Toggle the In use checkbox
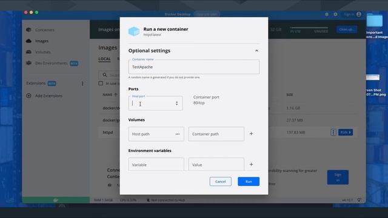Viewport: 388px width, 218px height. [x=101, y=84]
